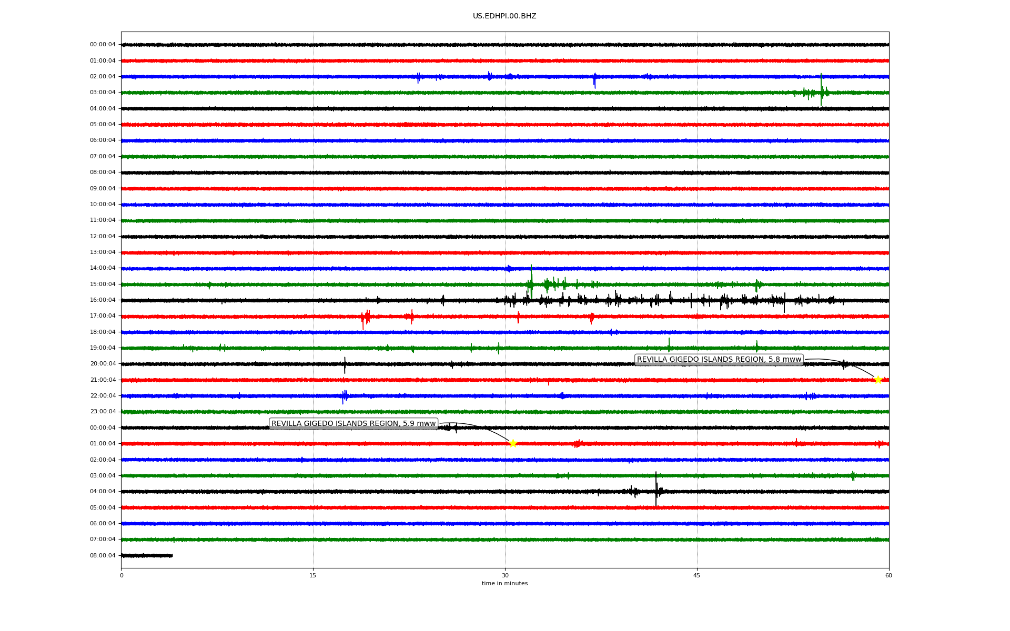1010x631 pixels.
Task: Click the last row label 08:00:04
Action: (103, 556)
